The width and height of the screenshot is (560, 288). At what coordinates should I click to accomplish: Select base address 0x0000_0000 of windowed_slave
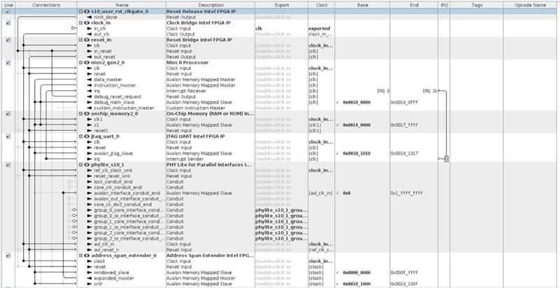pos(356,273)
